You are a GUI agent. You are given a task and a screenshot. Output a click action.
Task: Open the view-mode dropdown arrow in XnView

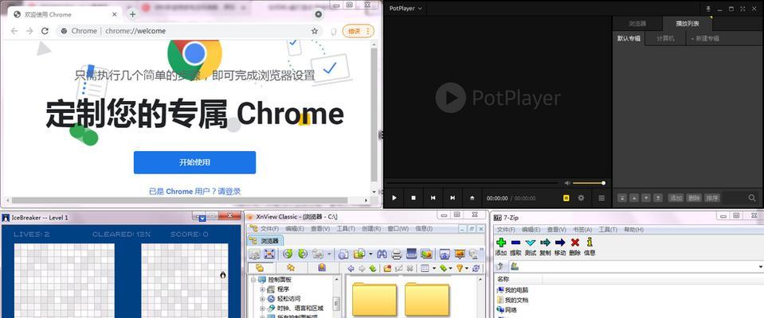point(433,268)
